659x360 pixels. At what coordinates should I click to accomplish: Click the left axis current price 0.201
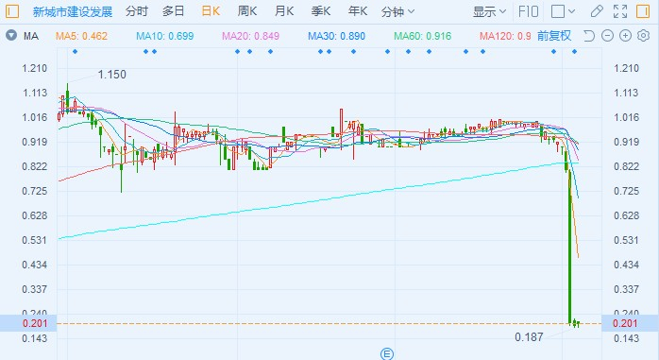click(35, 323)
